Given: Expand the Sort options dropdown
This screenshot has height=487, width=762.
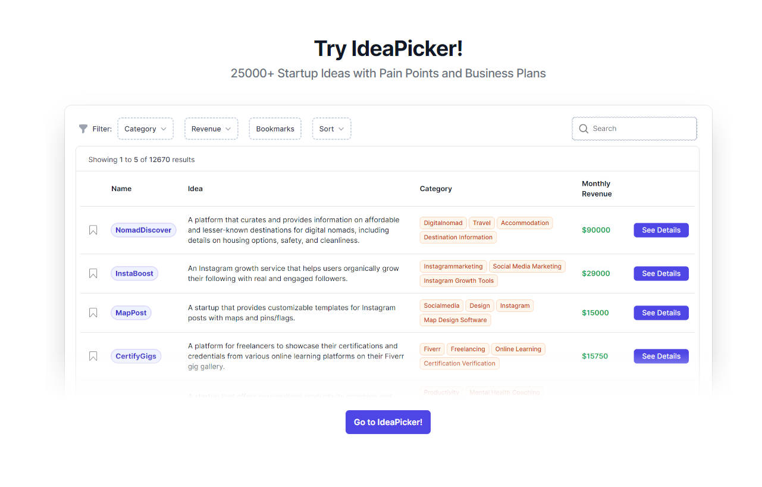Looking at the screenshot, I should coord(331,129).
